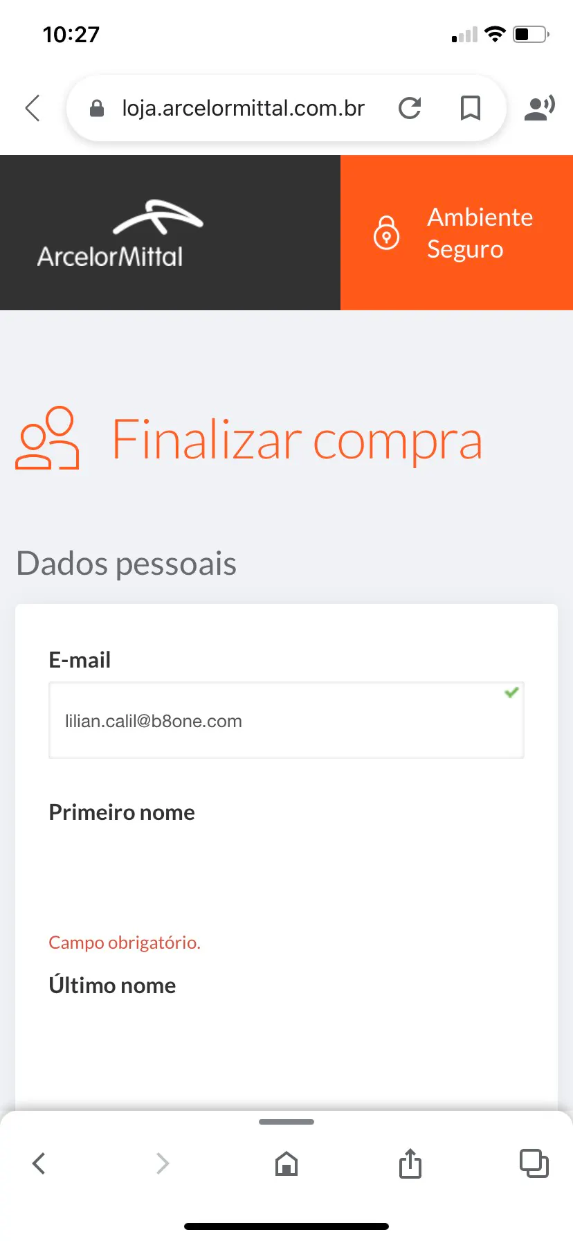Image resolution: width=573 pixels, height=1241 pixels.
Task: Edit the E-mail input field
Action: point(286,721)
